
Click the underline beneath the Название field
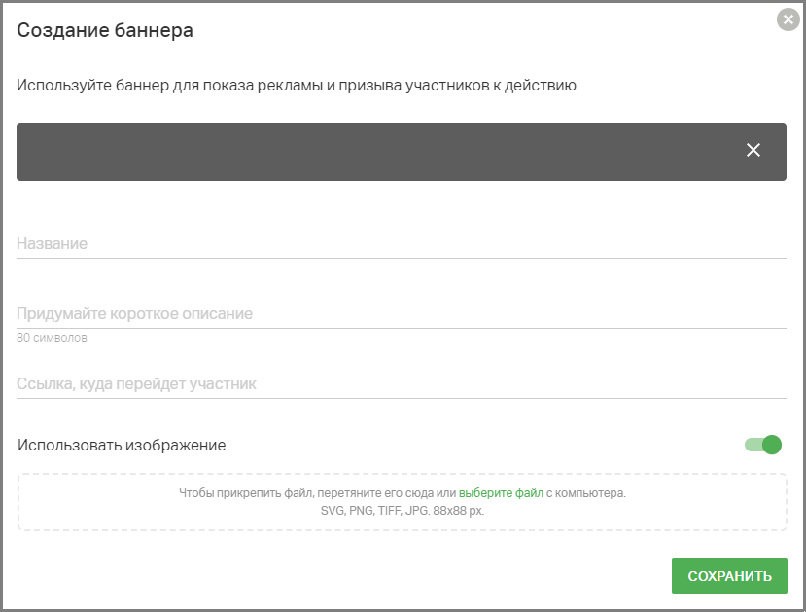coord(401,258)
